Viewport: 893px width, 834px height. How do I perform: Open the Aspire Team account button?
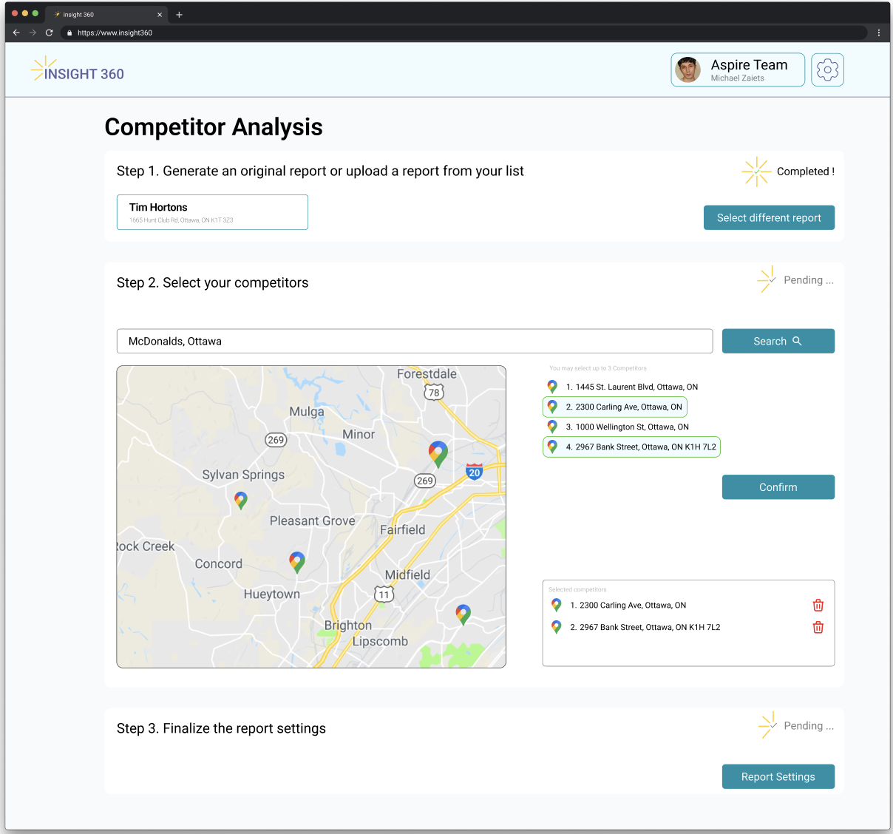pyautogui.click(x=738, y=70)
